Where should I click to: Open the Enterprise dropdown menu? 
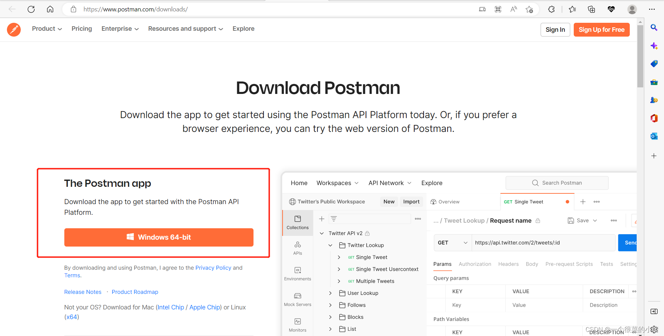tap(120, 29)
